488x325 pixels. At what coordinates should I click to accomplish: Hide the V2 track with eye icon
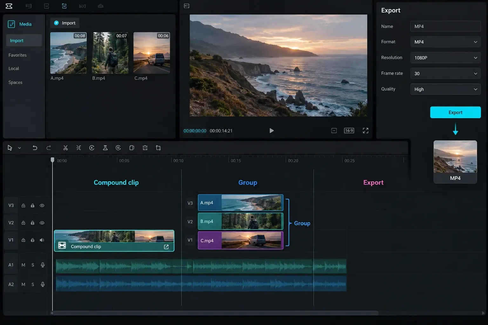tap(42, 223)
